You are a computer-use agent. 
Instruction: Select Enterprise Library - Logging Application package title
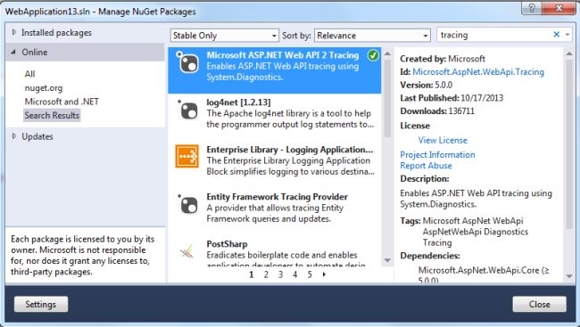point(290,150)
